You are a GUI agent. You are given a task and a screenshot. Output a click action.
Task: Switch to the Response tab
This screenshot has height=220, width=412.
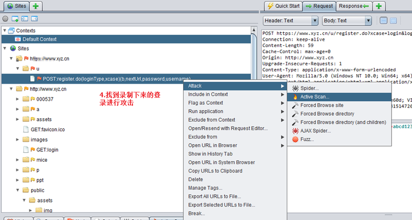354,6
